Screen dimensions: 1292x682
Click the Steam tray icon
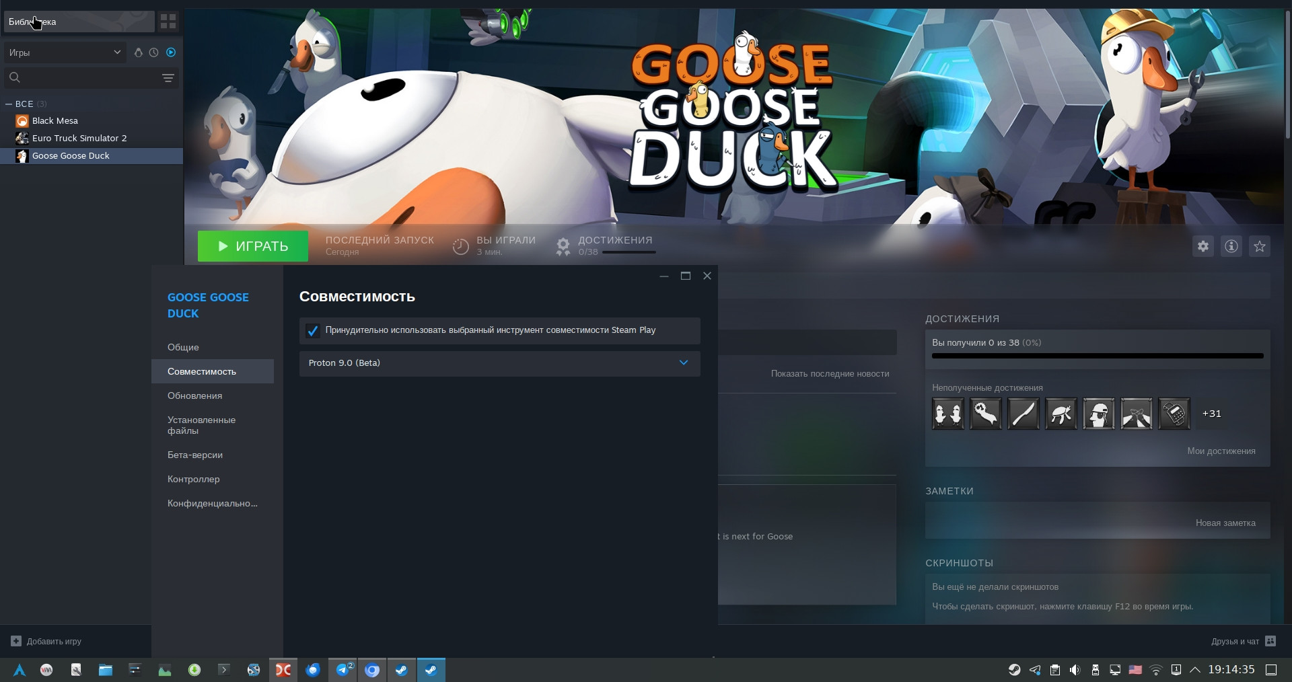(x=1014, y=670)
